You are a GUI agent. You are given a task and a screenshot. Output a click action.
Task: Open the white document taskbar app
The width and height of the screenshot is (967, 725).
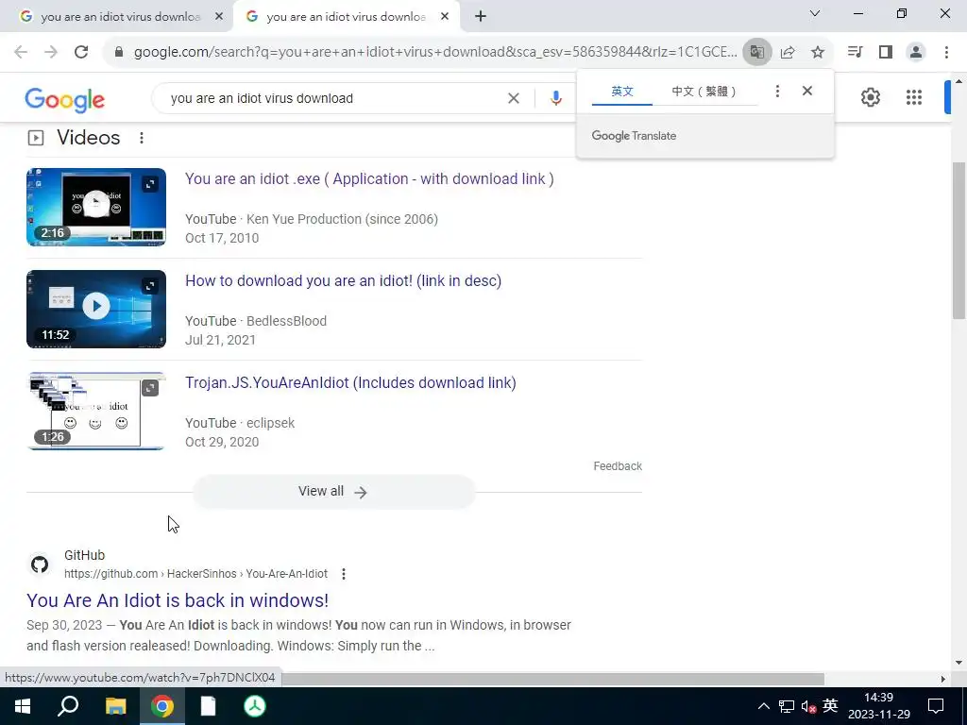[x=209, y=706]
